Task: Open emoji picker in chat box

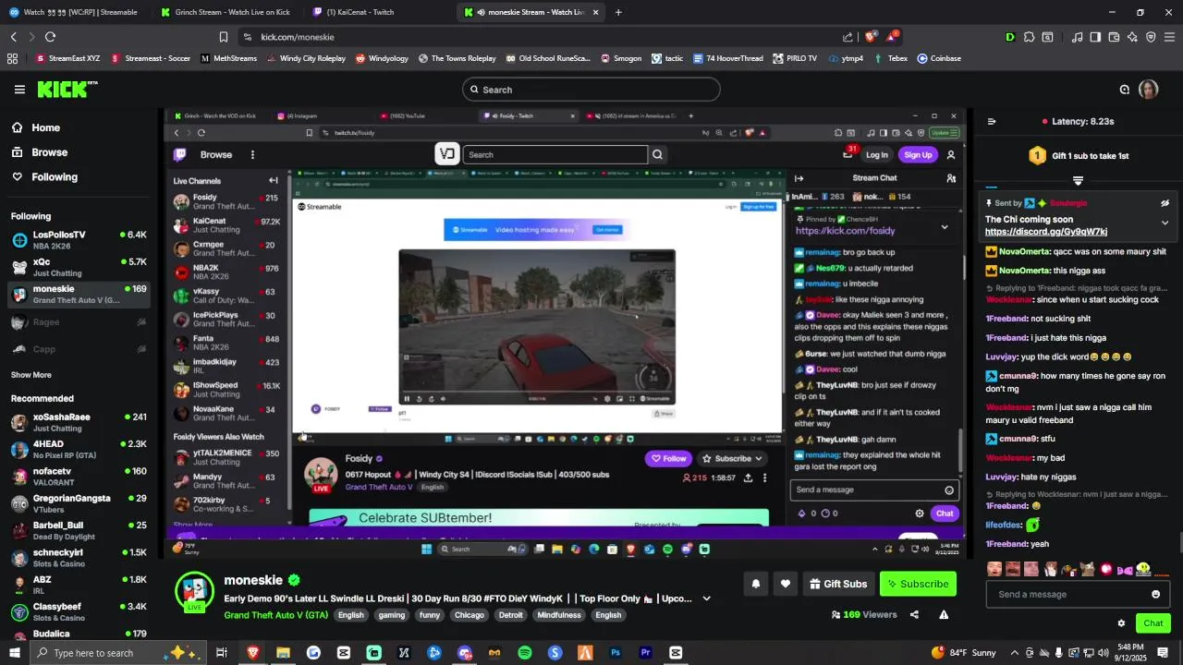Action: coord(1155,594)
